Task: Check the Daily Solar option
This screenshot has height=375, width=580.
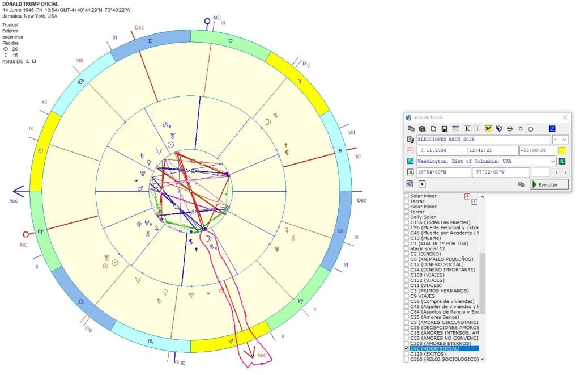Action: [x=406, y=217]
